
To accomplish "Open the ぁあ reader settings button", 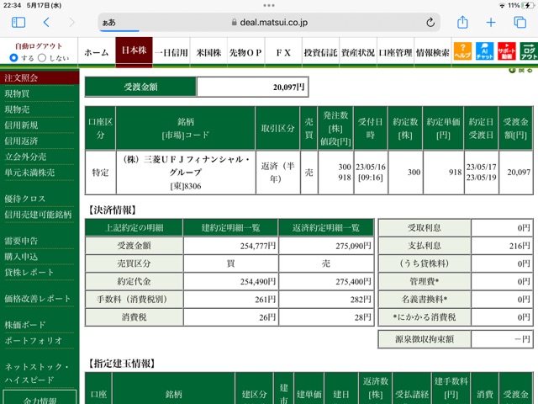I will [x=108, y=23].
